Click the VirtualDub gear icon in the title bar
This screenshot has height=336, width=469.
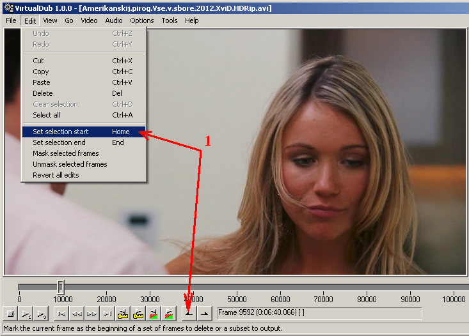(x=9, y=8)
